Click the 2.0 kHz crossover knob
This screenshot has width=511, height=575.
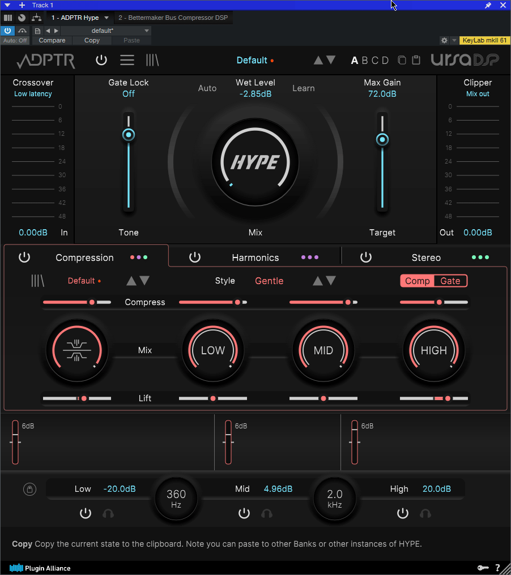(x=335, y=499)
